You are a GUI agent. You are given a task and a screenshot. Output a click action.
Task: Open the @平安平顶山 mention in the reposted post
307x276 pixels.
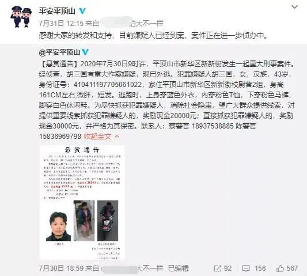click(x=59, y=52)
